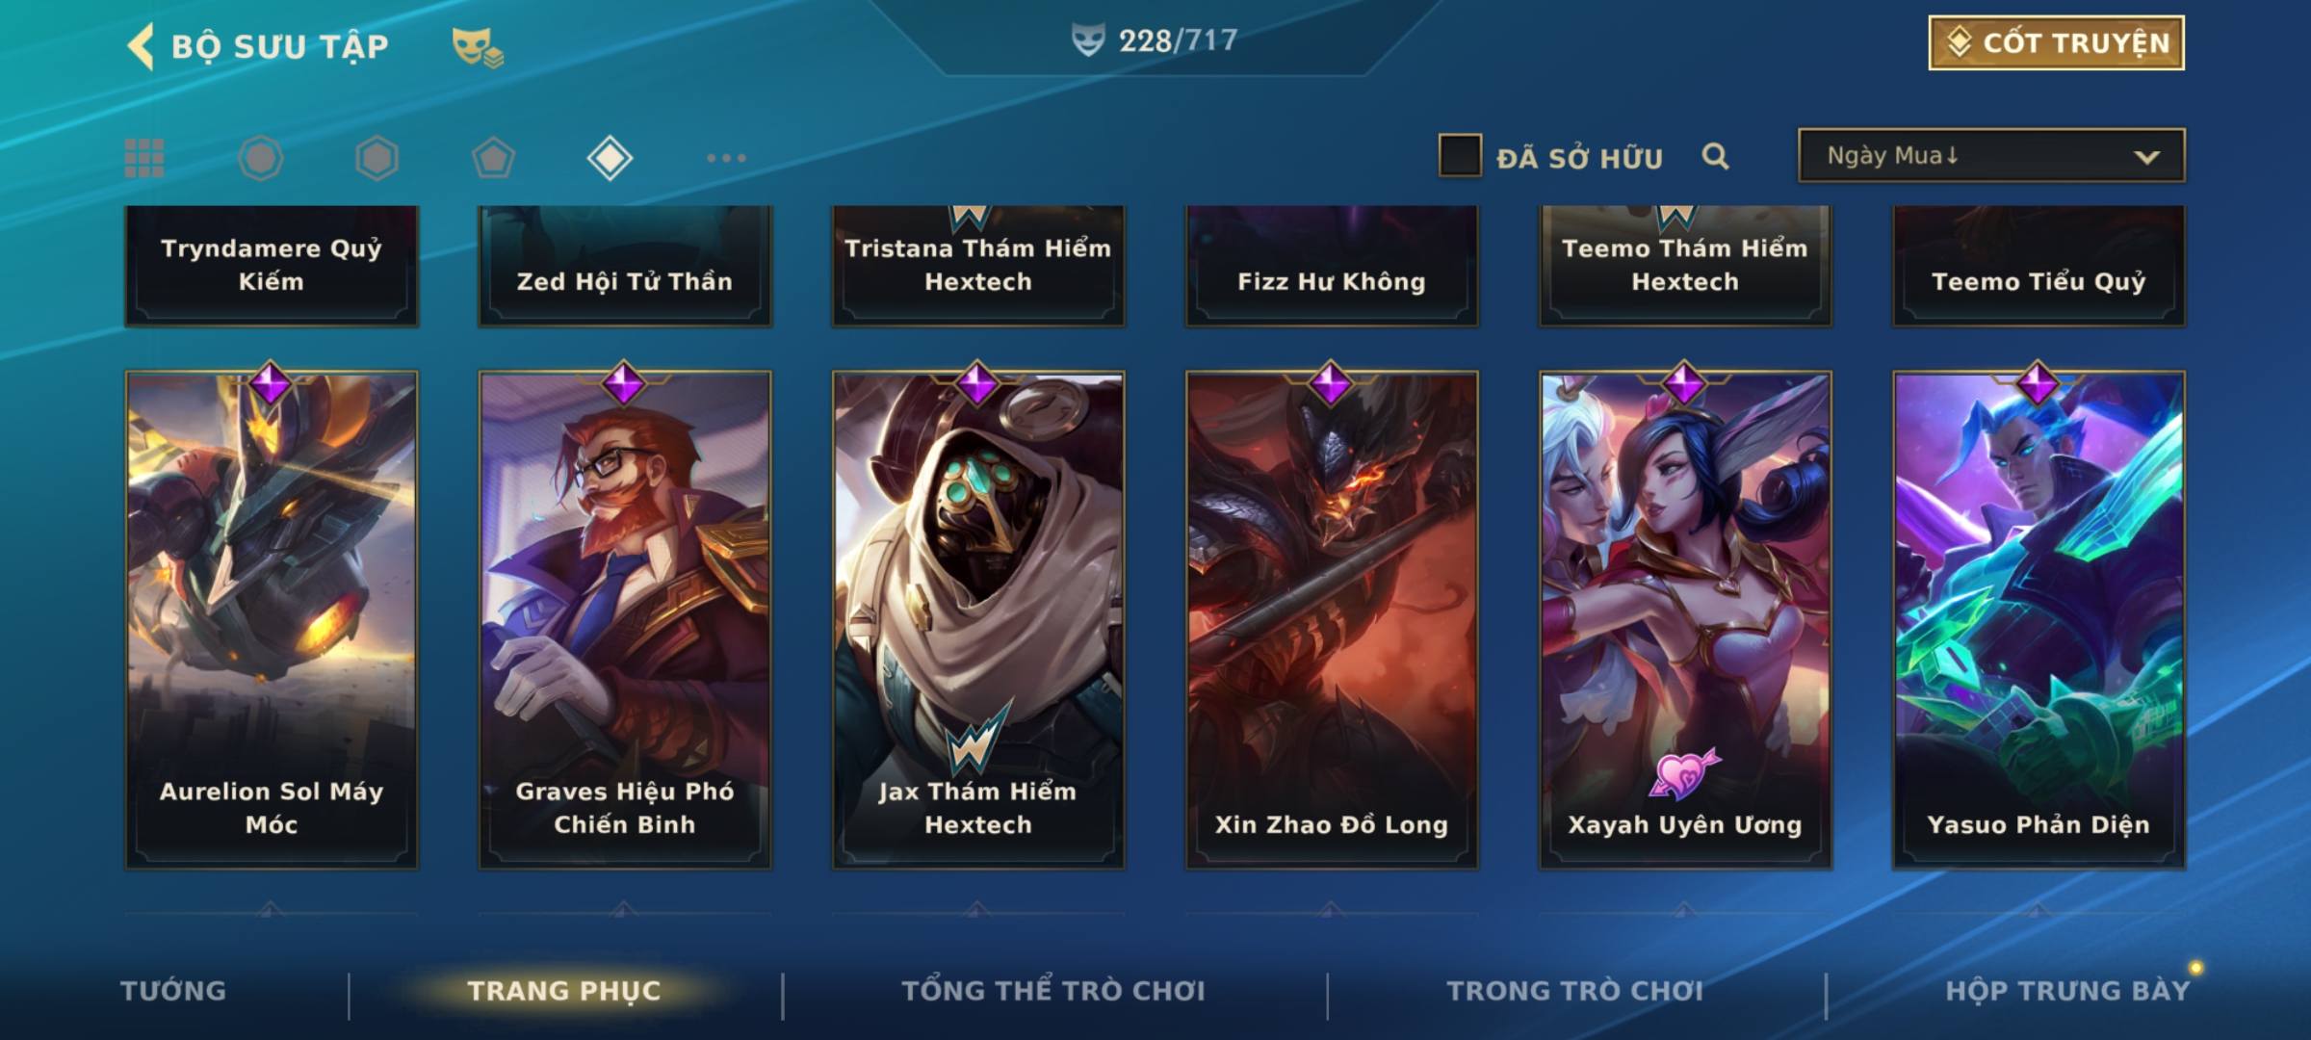Go back using the Bộ Sưu Tập arrow
This screenshot has width=2311, height=1040.
click(141, 46)
